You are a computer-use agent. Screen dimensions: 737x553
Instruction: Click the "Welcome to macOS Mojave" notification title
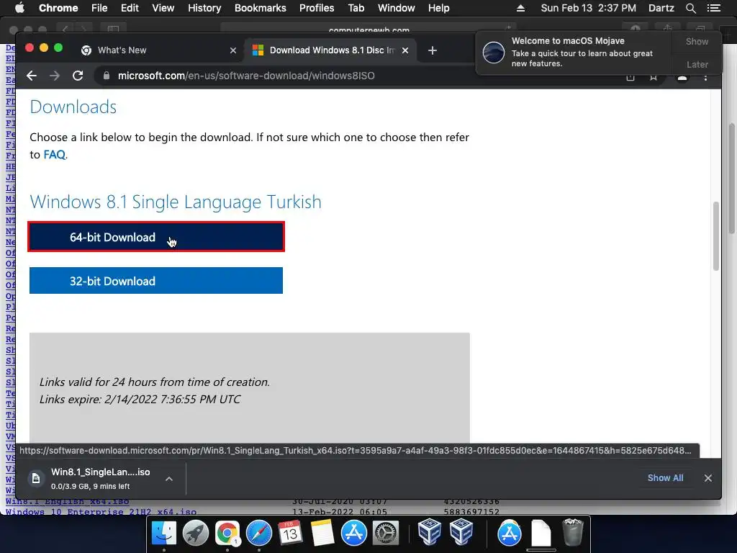pos(568,41)
